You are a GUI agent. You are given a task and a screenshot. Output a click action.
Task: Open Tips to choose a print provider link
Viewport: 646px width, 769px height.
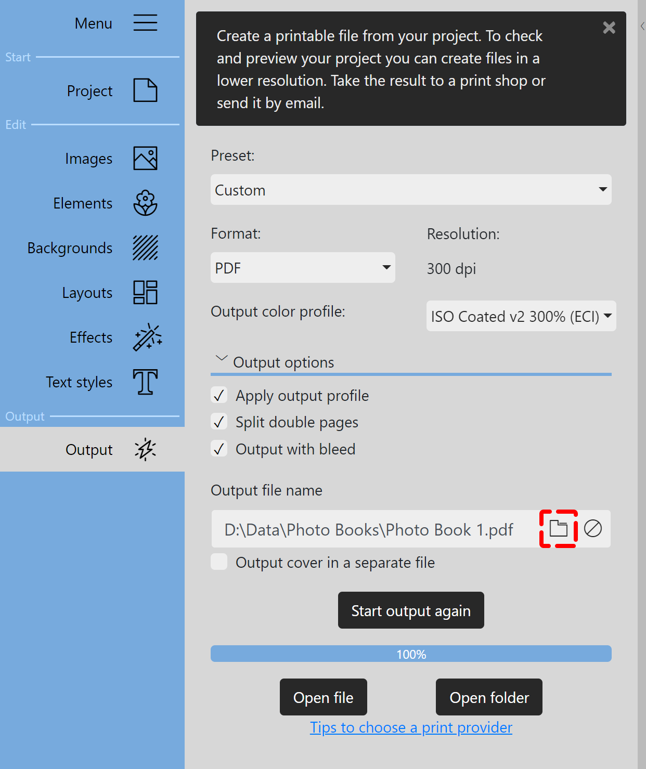point(411,727)
